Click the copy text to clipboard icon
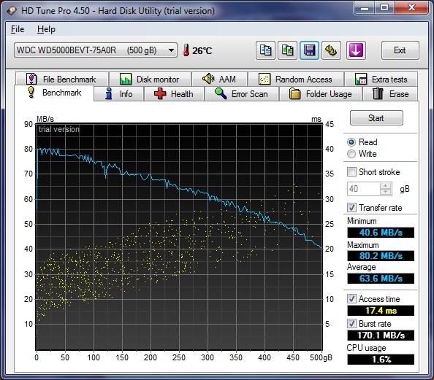 265,50
